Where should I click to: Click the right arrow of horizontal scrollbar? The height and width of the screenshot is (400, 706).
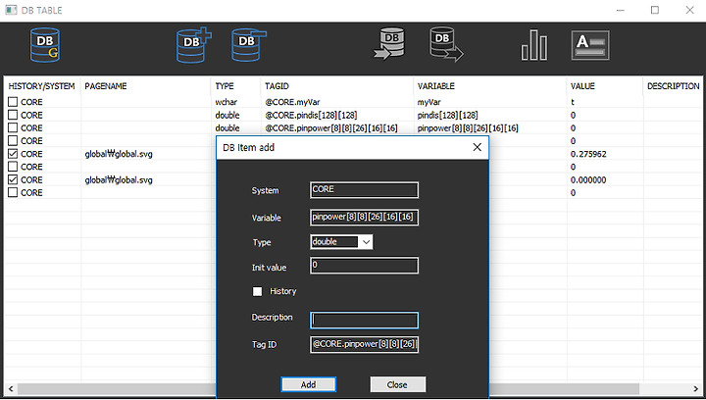coord(695,389)
